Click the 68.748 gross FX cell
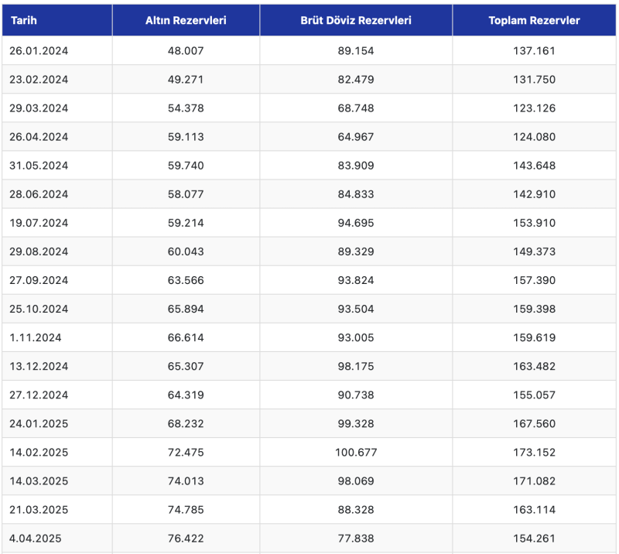619x554 pixels. 356,108
